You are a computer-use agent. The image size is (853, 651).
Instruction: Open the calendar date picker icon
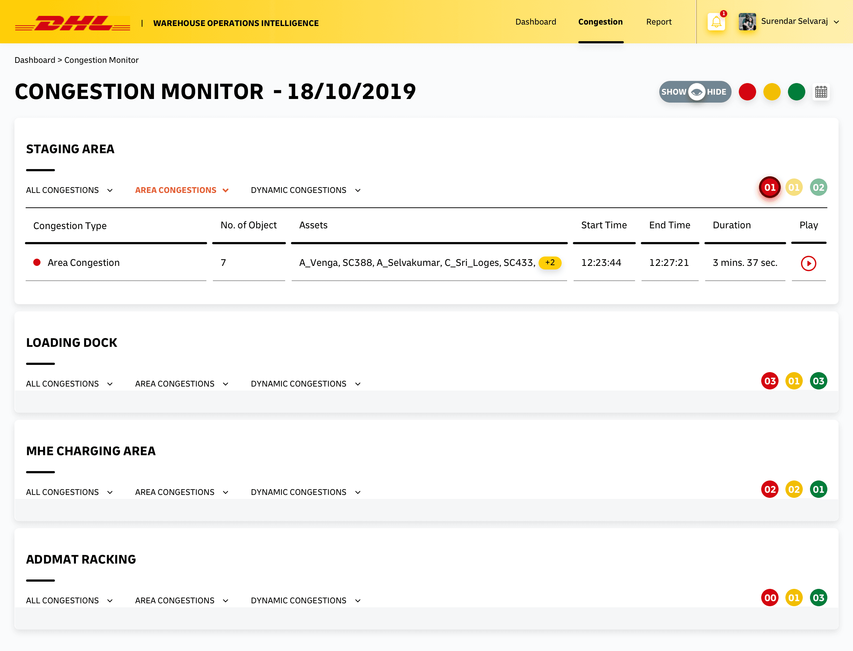821,92
